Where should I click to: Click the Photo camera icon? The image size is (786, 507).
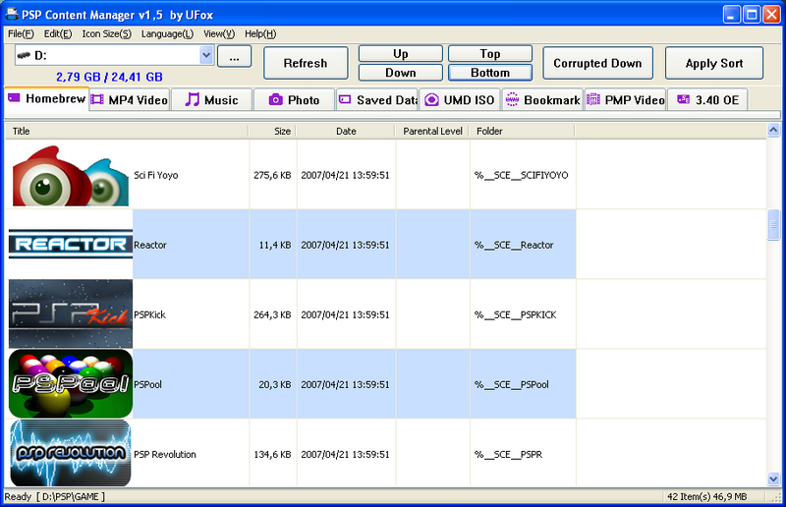click(275, 100)
